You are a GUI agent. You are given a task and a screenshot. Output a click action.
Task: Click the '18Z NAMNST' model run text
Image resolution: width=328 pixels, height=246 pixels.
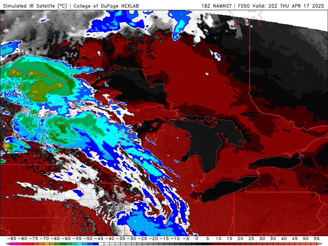coord(216,6)
